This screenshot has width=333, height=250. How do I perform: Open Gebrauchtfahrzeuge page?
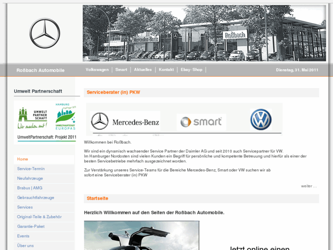[44, 197]
